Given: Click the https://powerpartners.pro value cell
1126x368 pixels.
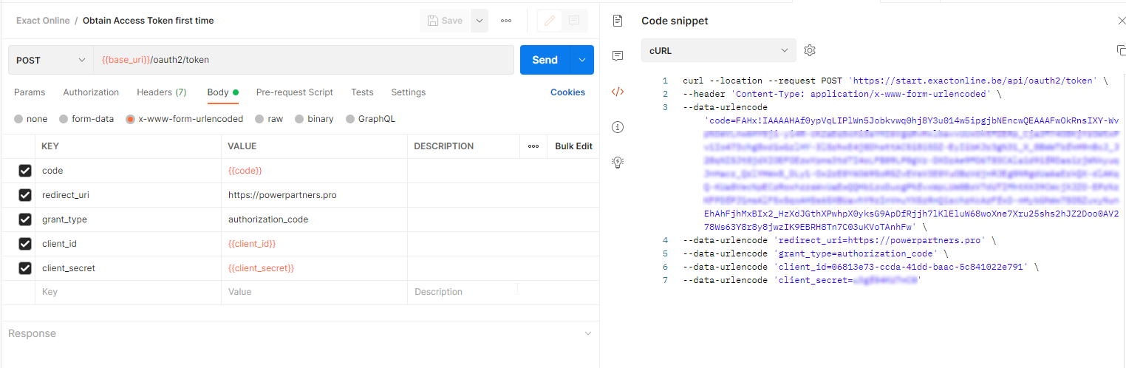Looking at the screenshot, I should click(314, 195).
